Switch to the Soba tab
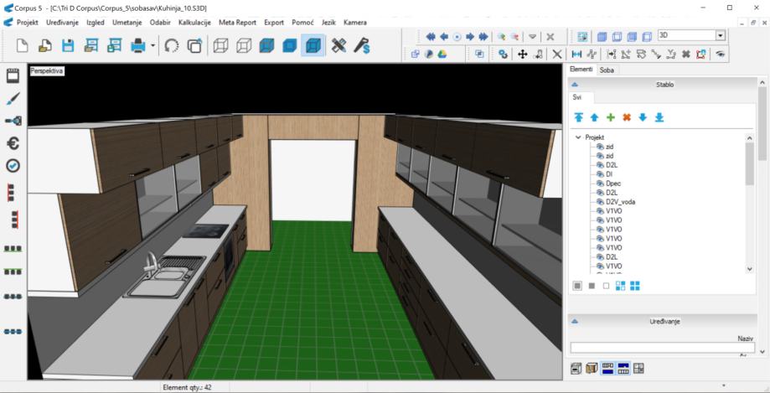Image resolution: width=770 pixels, height=393 pixels. point(607,70)
